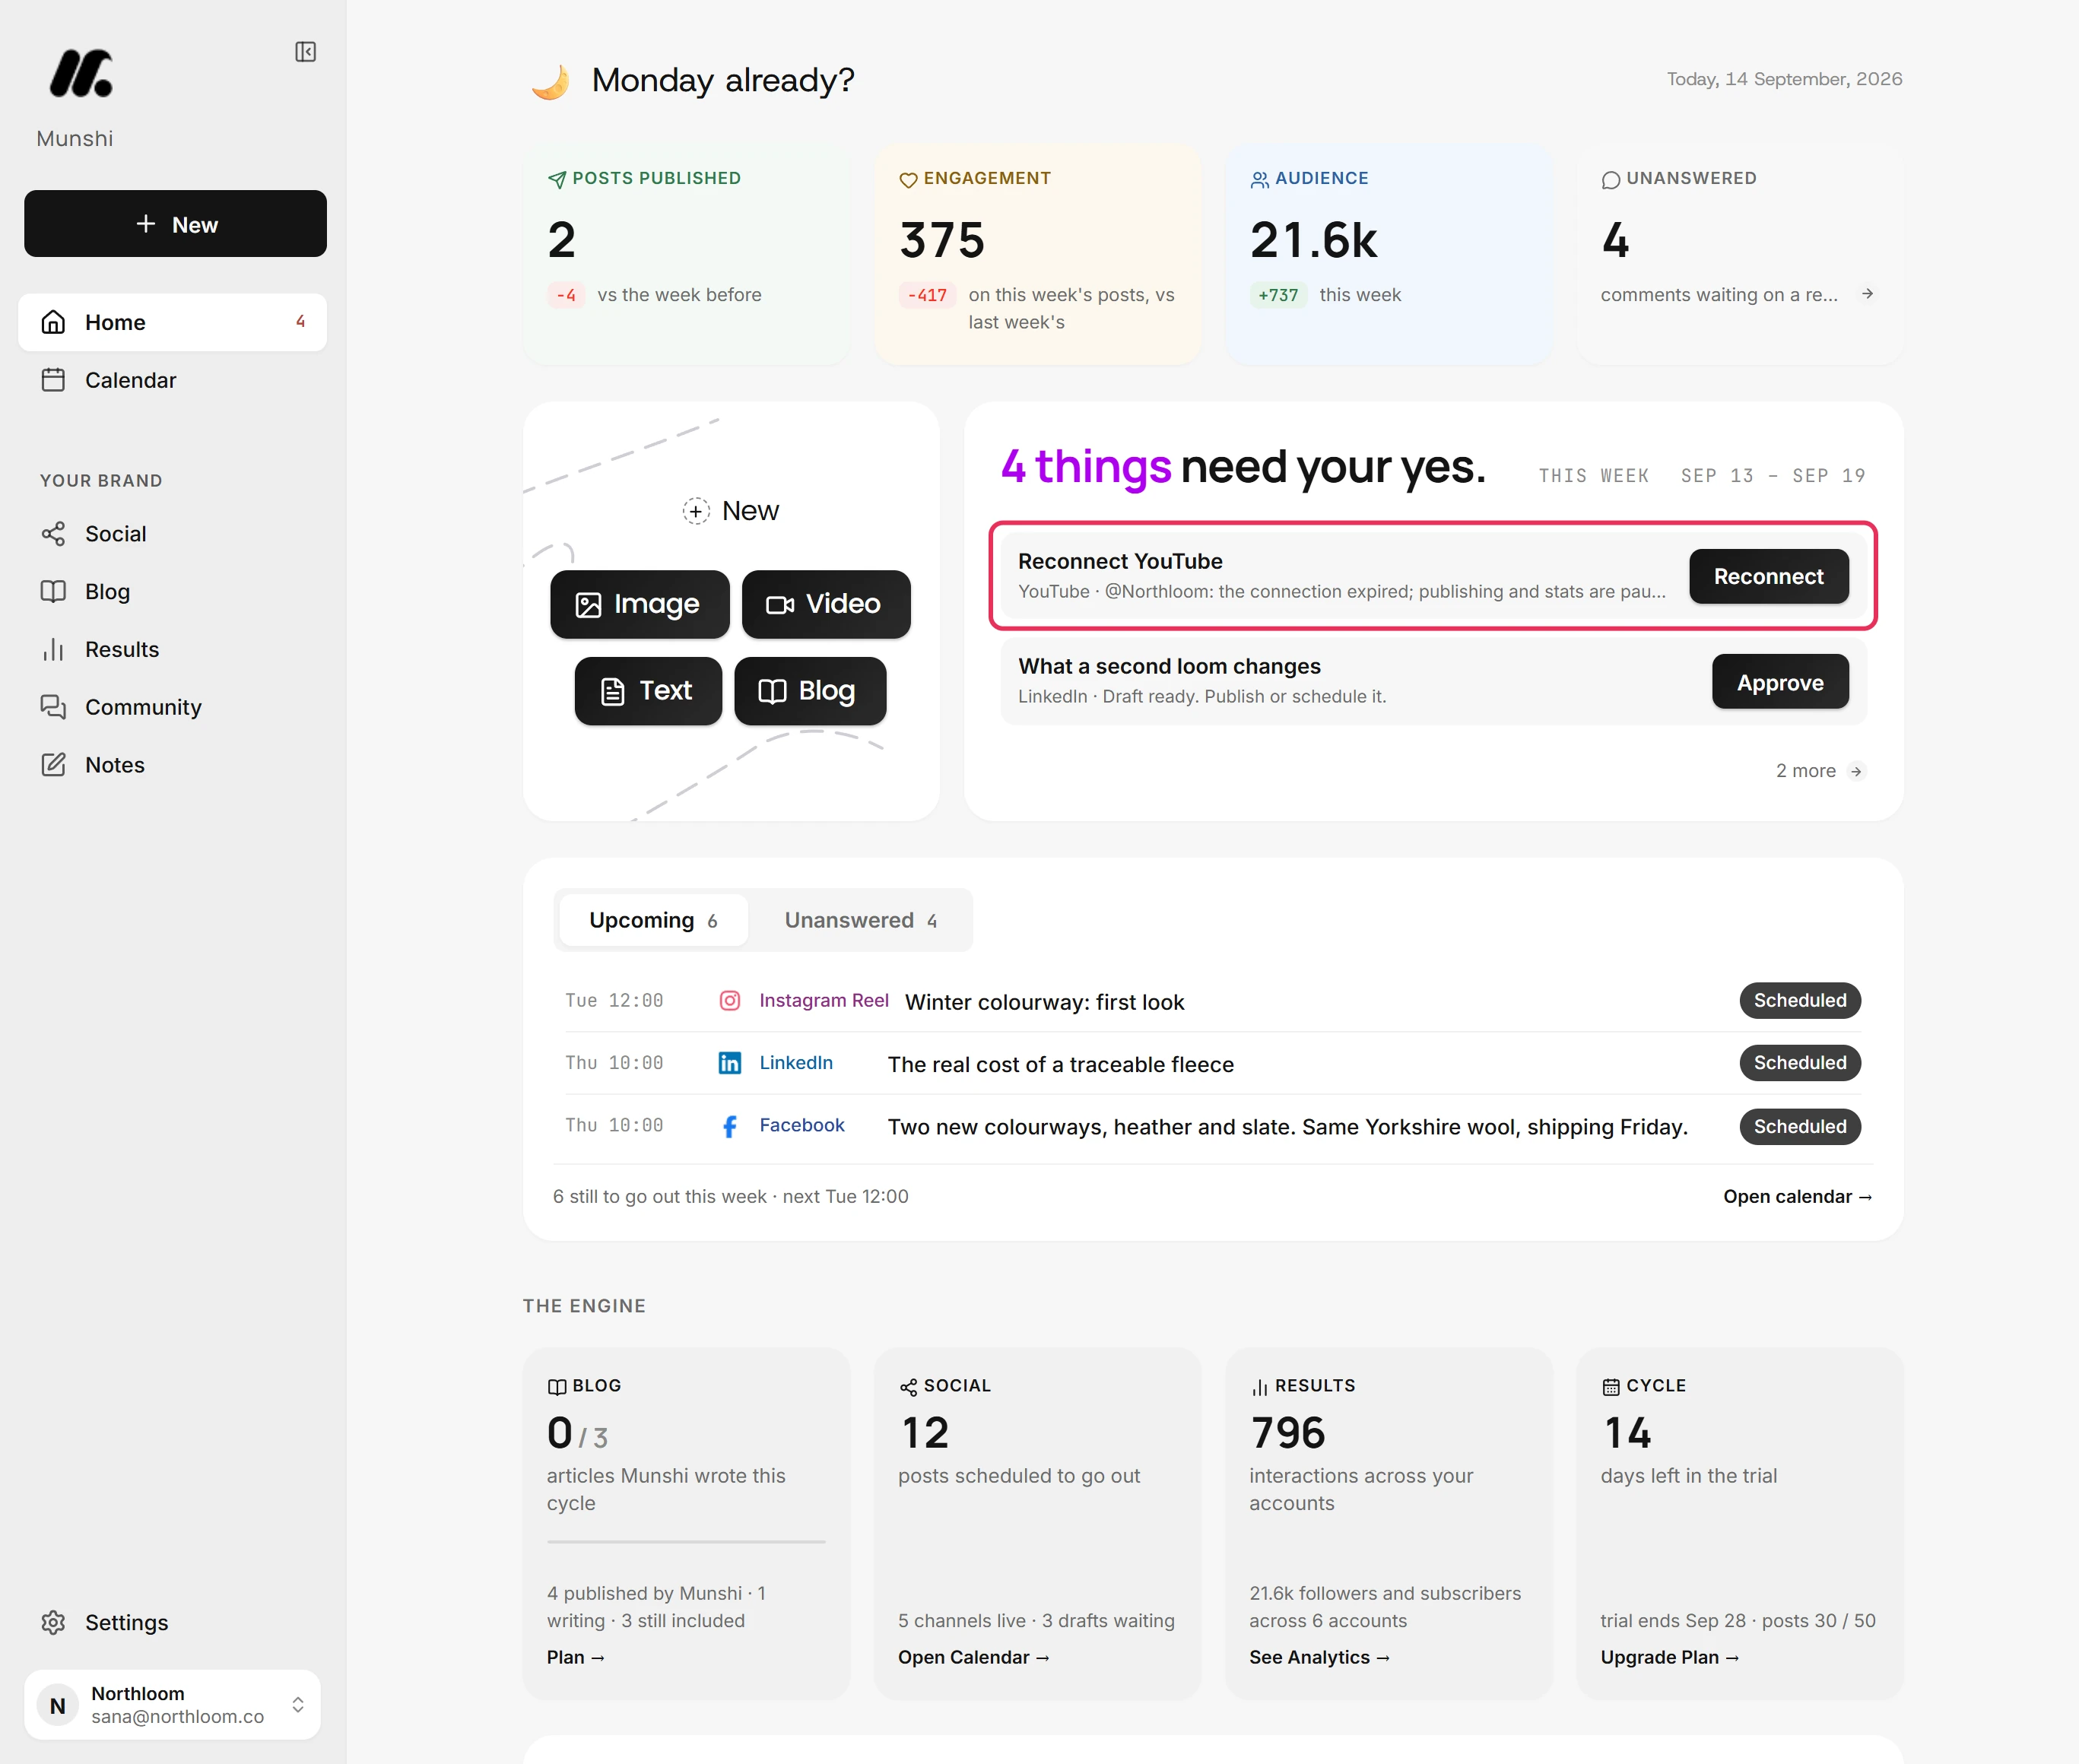The width and height of the screenshot is (2079, 1764).
Task: Create a new item with the New button
Action: 175,224
